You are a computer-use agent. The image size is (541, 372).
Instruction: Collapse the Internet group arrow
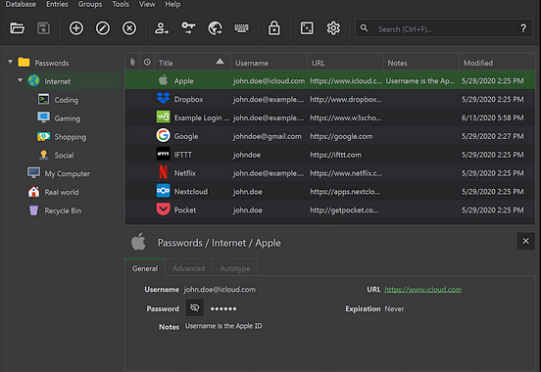tap(20, 80)
